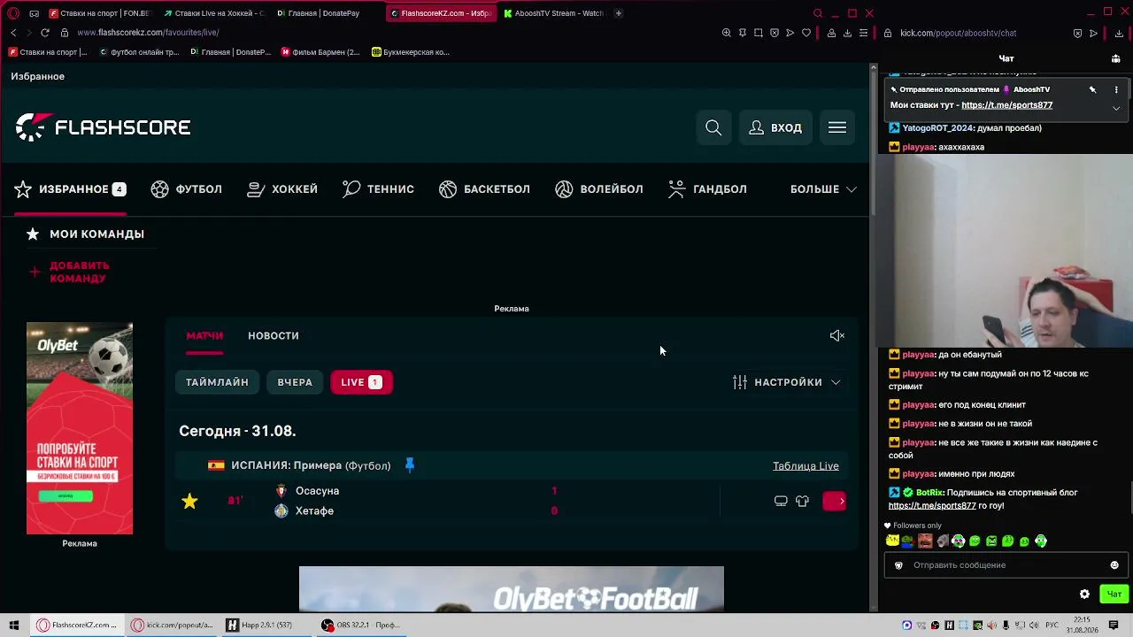Switch to the AbooshTV Stream browser tab

[x=553, y=13]
